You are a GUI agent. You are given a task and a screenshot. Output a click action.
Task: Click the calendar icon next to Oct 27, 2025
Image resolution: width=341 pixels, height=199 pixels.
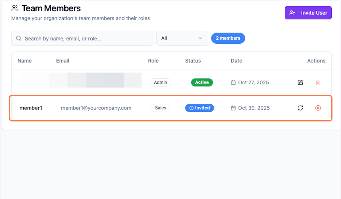(233, 83)
